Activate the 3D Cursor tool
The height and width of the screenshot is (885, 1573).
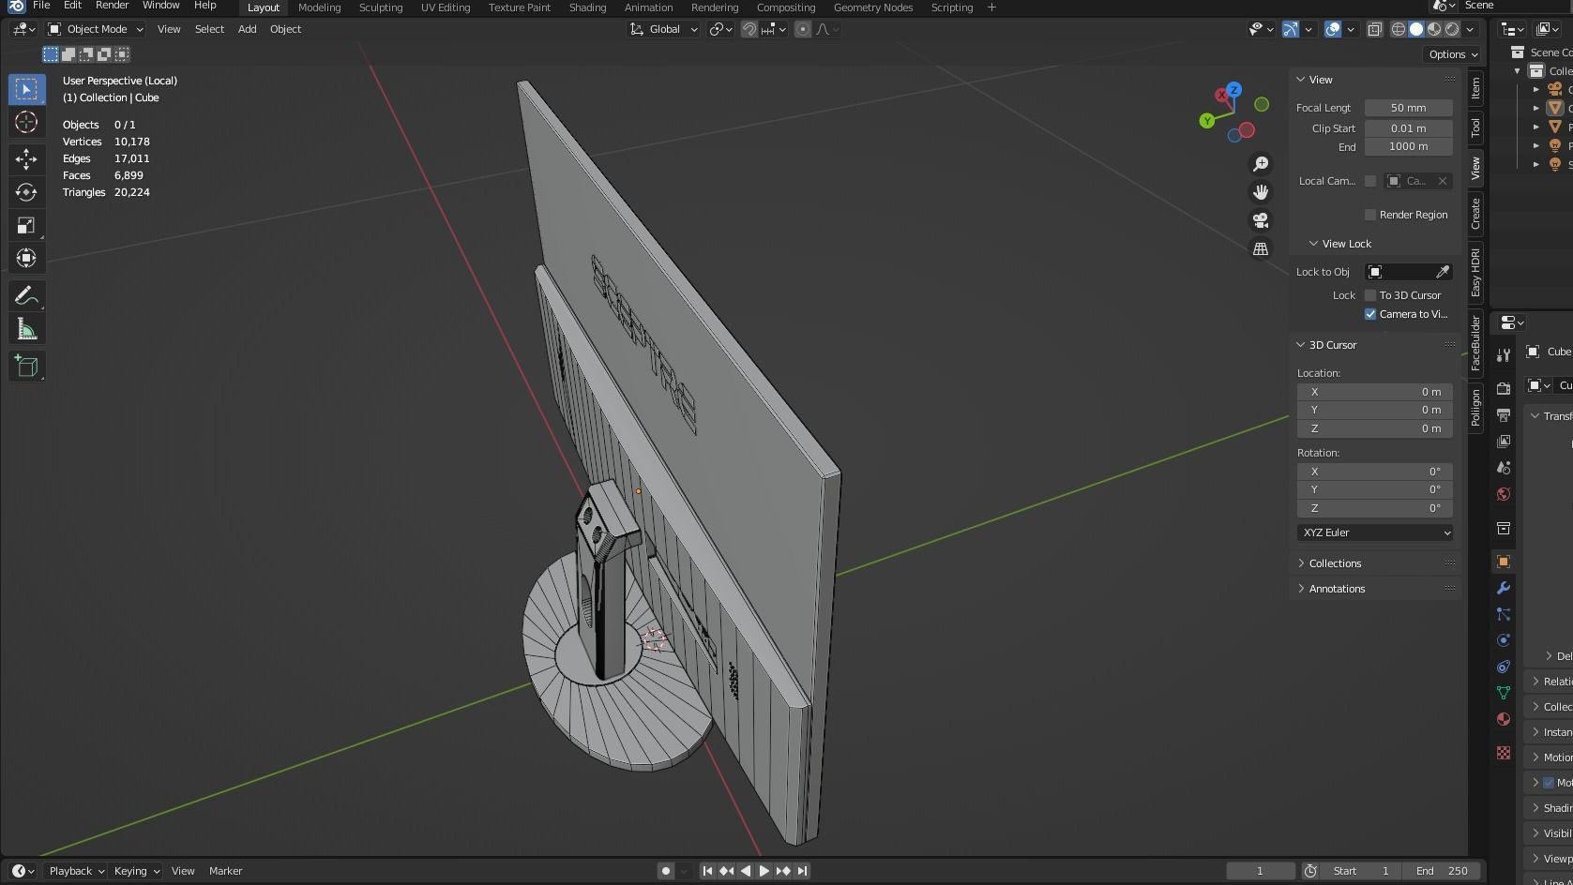tap(26, 123)
